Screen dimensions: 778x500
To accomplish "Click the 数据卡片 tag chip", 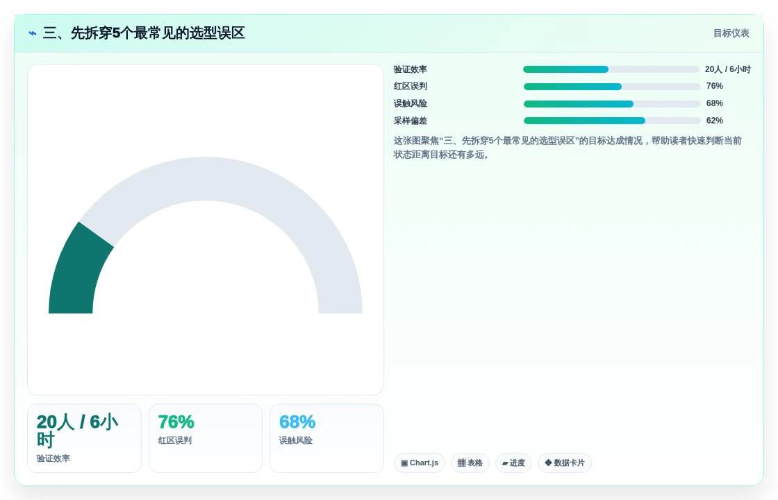I will pos(565,463).
